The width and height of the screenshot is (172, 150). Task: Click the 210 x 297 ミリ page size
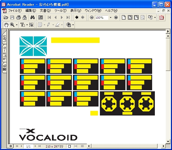pos(54,146)
